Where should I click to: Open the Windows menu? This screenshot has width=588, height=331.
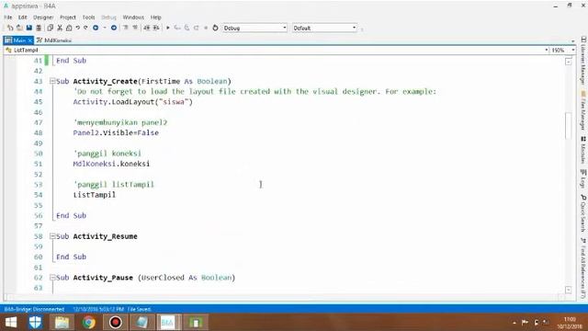133,17
